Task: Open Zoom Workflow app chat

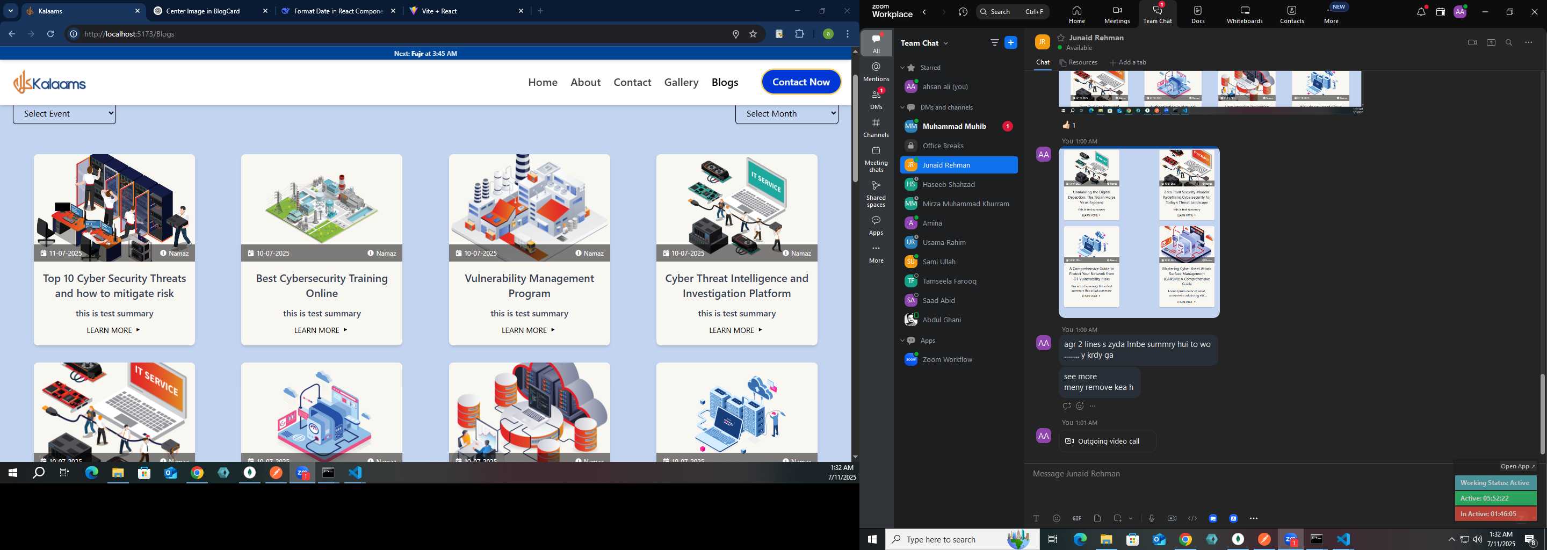Action: tap(959, 360)
